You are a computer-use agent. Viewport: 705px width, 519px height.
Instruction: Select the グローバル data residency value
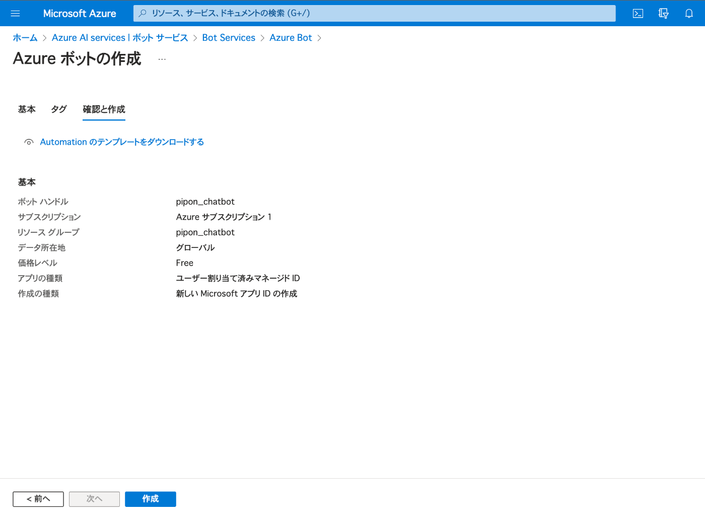click(x=195, y=247)
